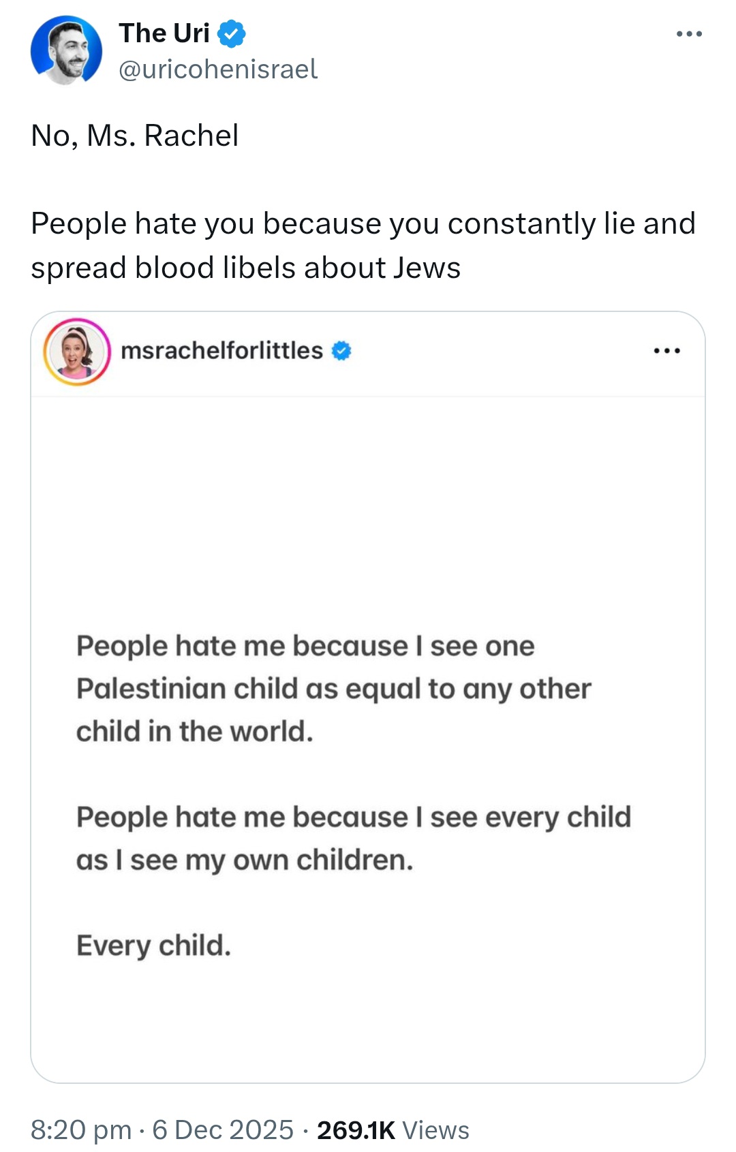Click the 'spread blood libels about Jews' text line
Viewport: 736px width, 1152px height.
246,268
